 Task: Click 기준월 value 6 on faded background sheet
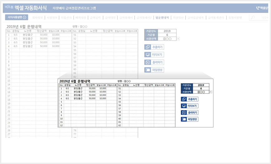pyautogui.click(x=167, y=35)
